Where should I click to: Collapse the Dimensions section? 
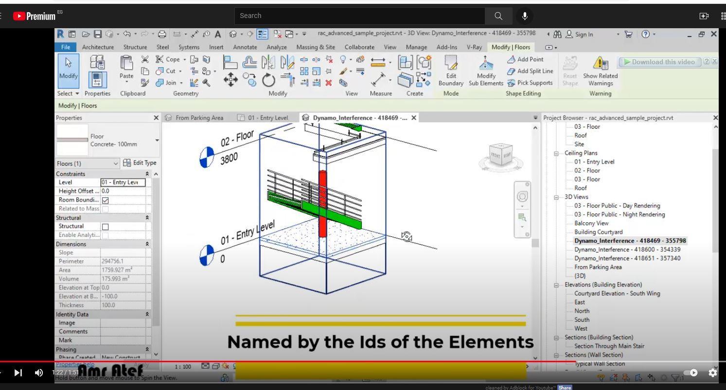point(147,244)
